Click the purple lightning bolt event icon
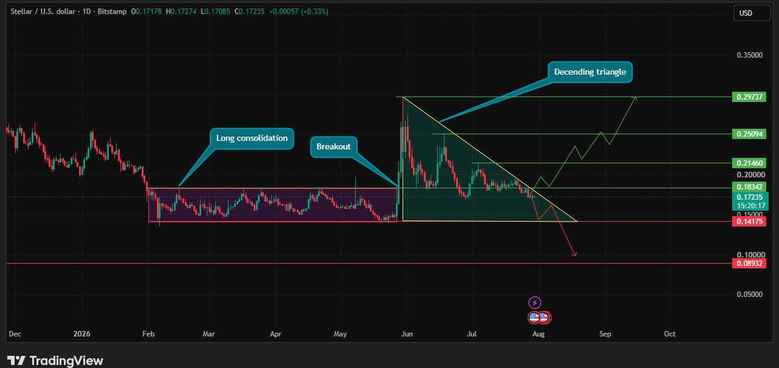Viewport: 779px width, 368px height. pos(535,302)
